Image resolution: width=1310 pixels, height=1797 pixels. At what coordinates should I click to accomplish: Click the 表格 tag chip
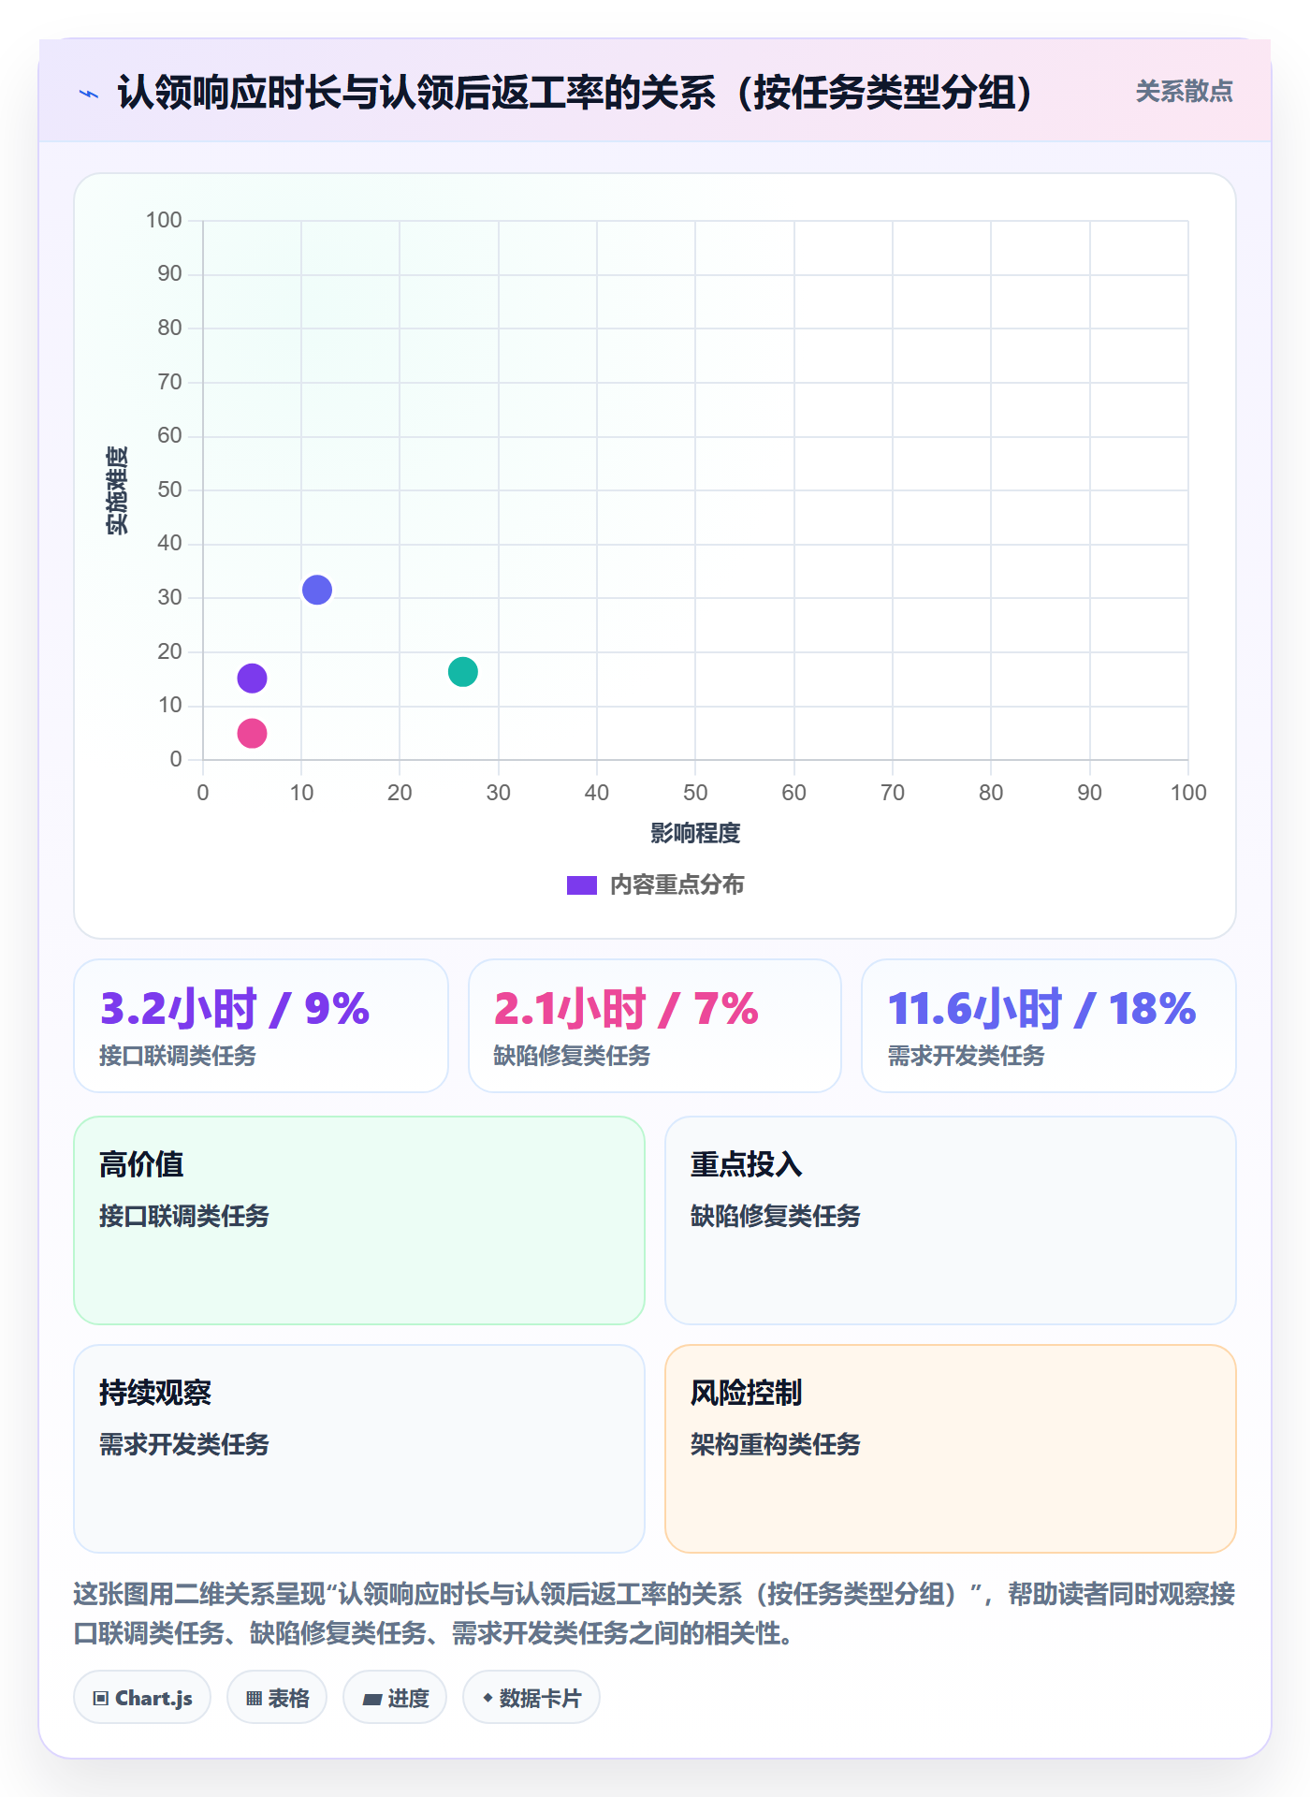pos(277,1698)
